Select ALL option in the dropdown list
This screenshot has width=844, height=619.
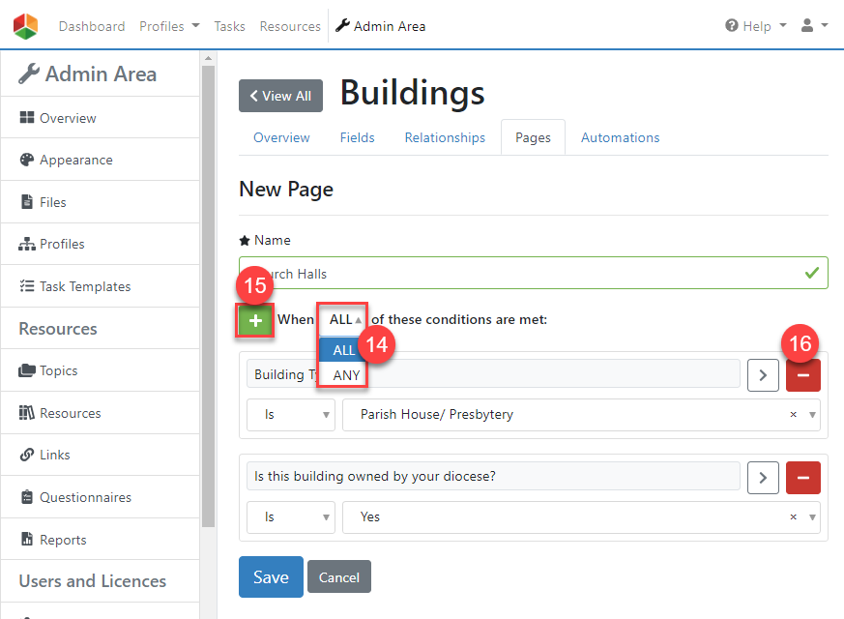(x=343, y=350)
